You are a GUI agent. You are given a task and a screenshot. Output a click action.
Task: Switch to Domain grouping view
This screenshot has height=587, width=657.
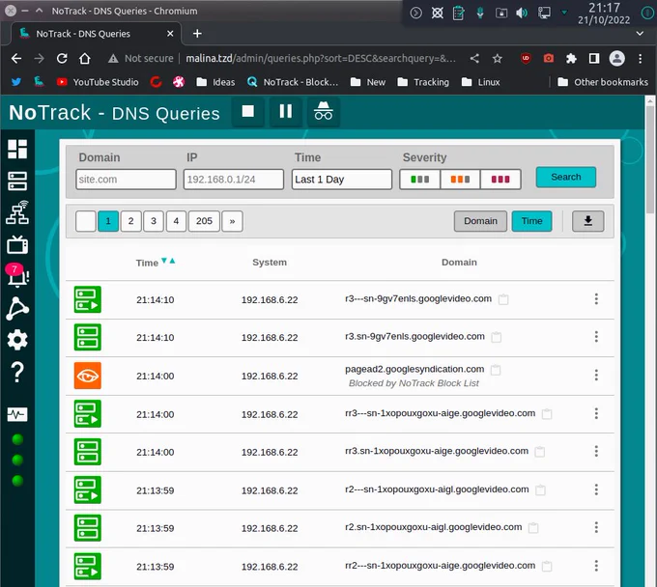(x=480, y=221)
